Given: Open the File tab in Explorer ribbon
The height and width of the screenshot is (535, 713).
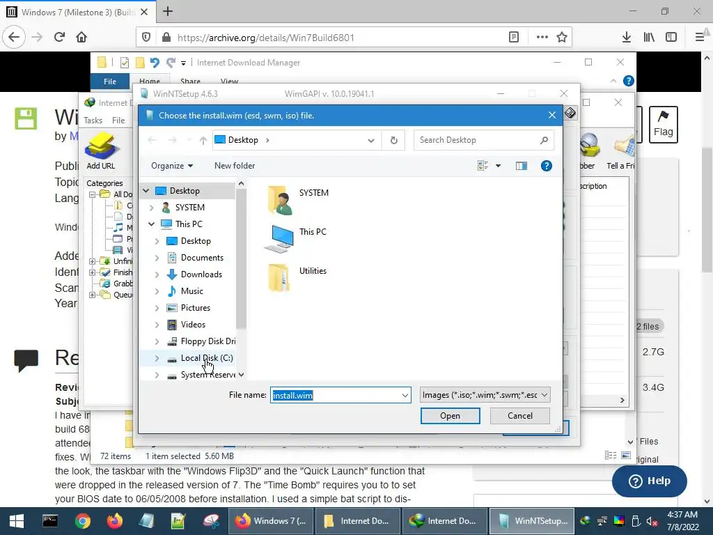Looking at the screenshot, I should (x=110, y=82).
